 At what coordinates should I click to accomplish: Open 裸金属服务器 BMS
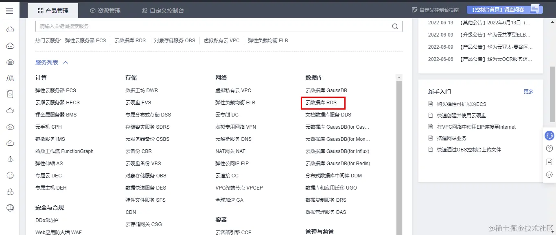tap(56, 115)
